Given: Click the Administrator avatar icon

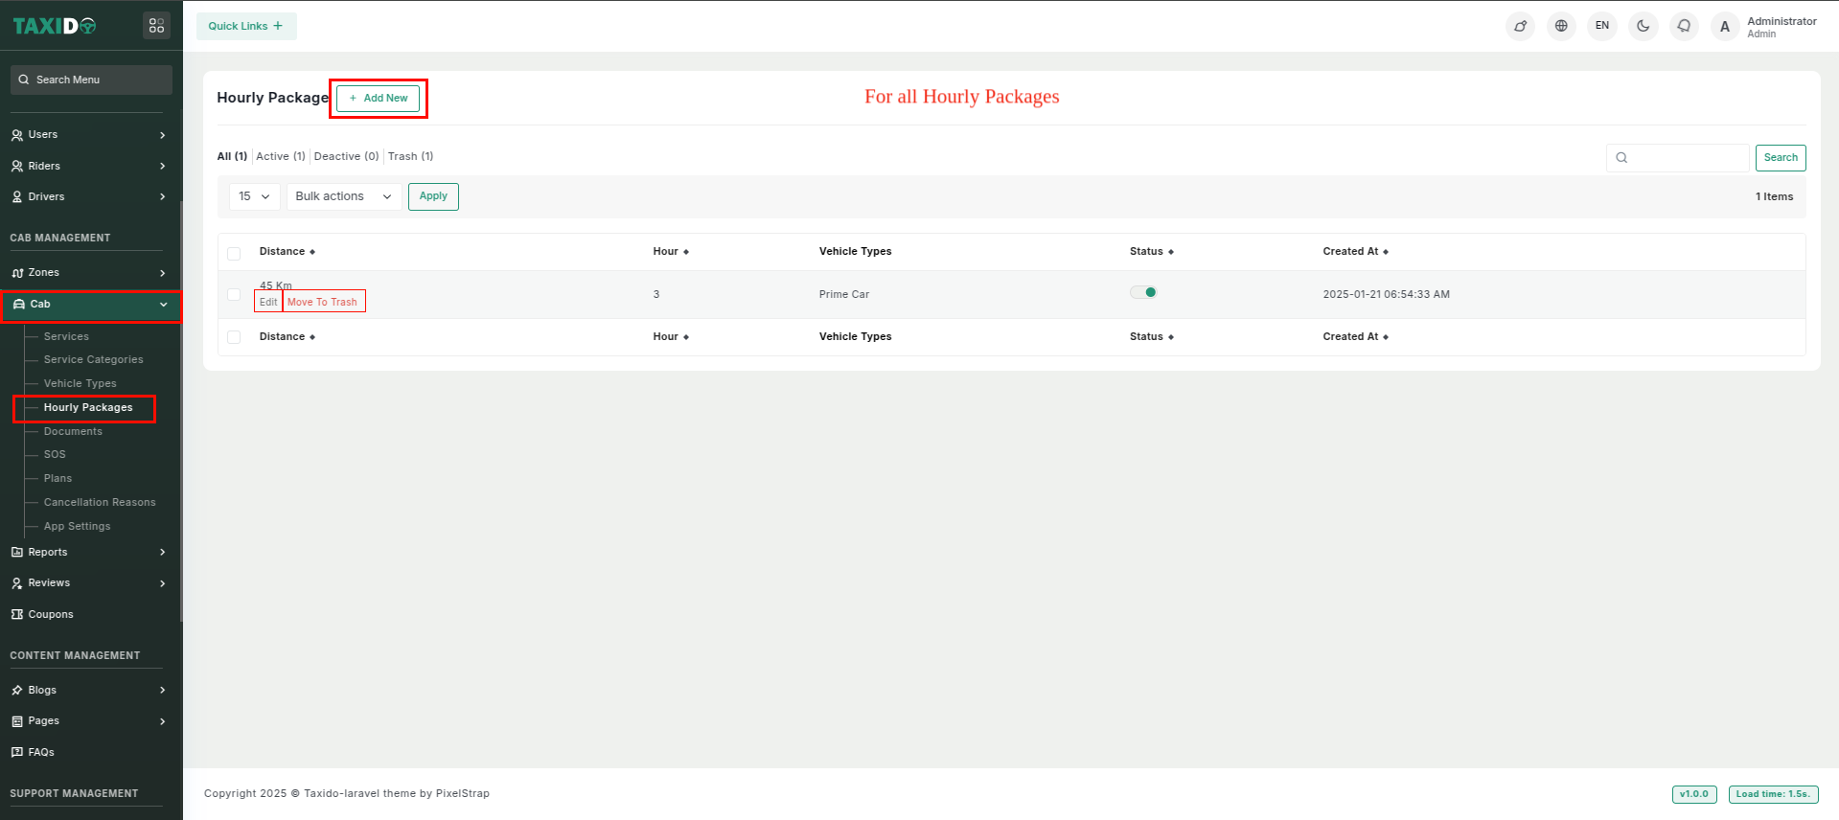Looking at the screenshot, I should [1725, 27].
